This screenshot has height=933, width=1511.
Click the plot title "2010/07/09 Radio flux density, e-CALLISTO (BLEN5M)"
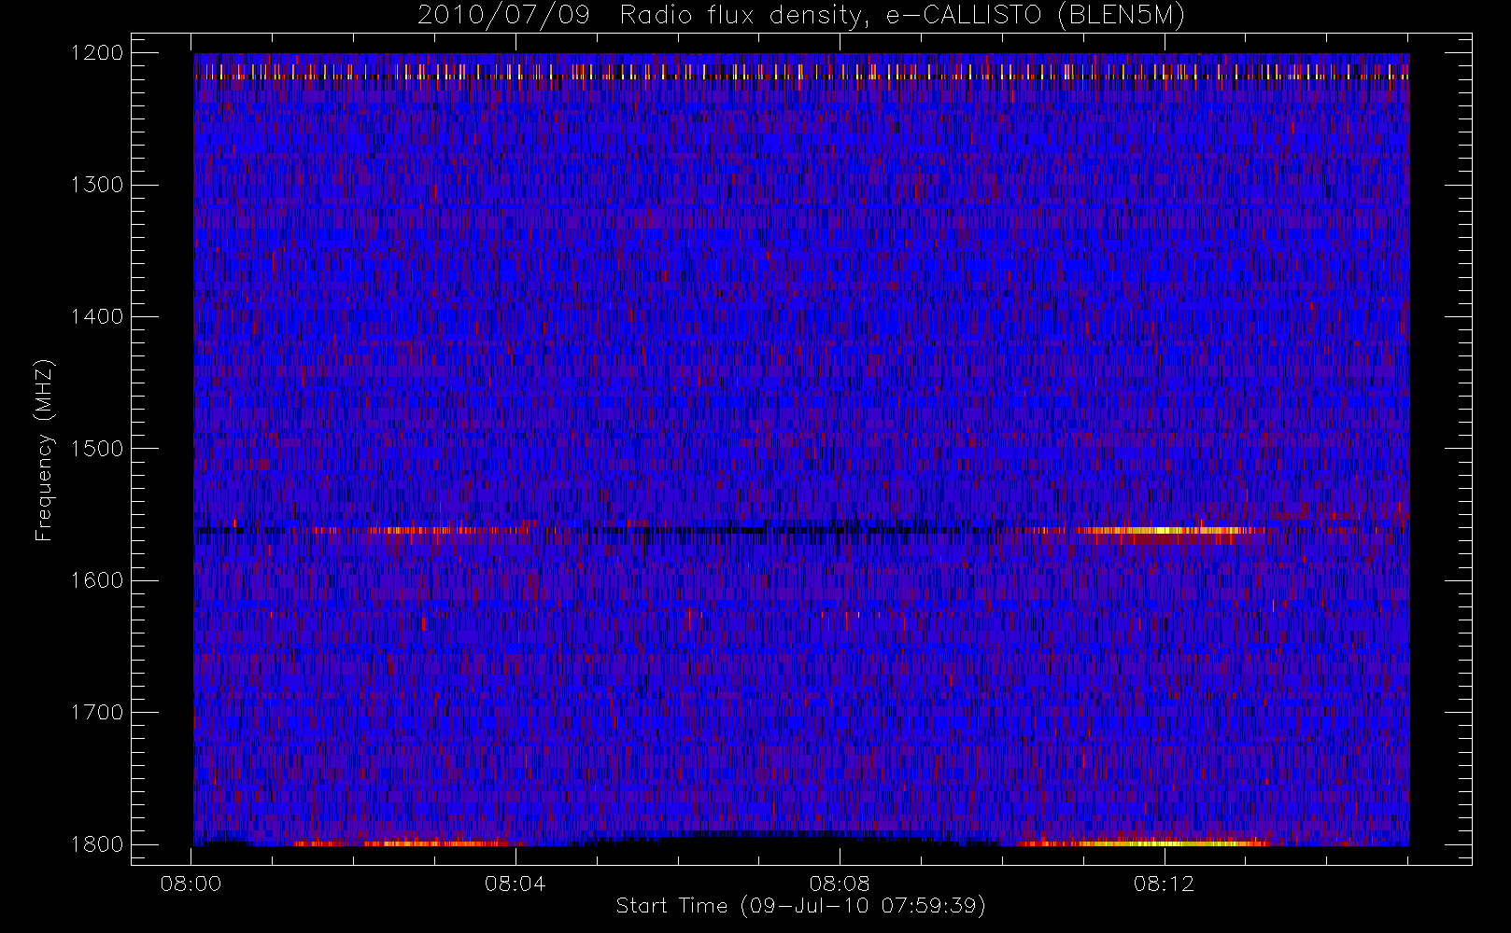pyautogui.click(x=800, y=16)
